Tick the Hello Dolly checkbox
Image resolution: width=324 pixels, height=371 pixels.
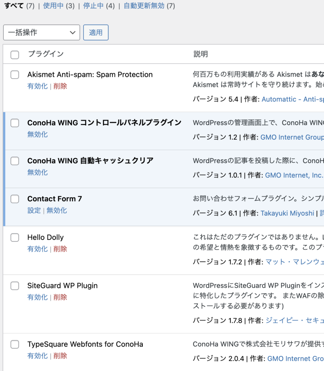click(x=14, y=237)
